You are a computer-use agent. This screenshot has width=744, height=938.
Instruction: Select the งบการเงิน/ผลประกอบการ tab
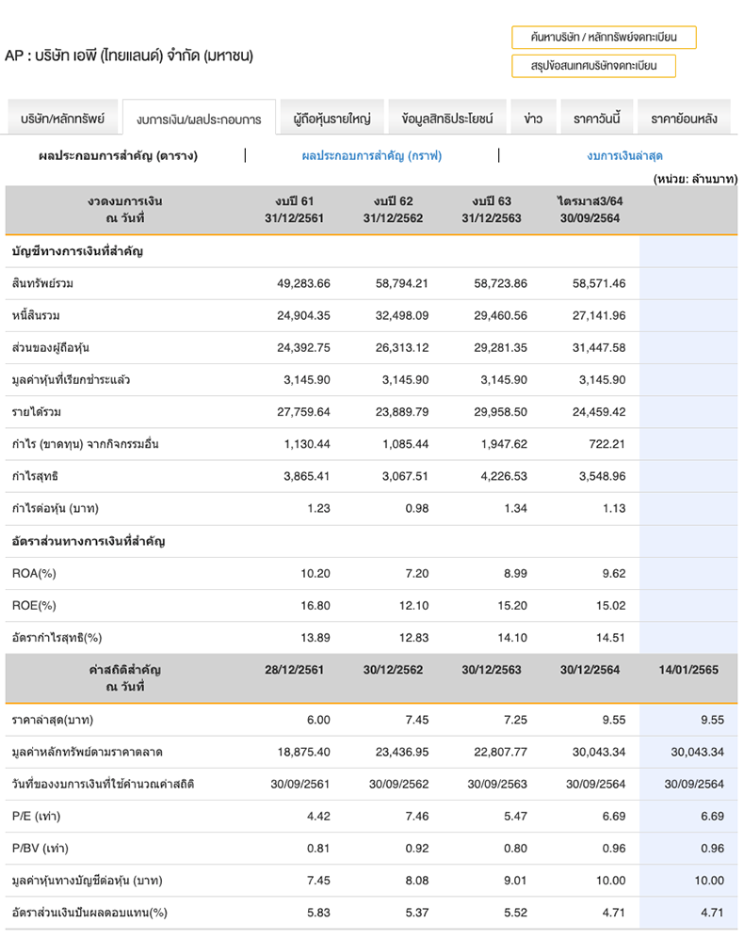tap(199, 119)
